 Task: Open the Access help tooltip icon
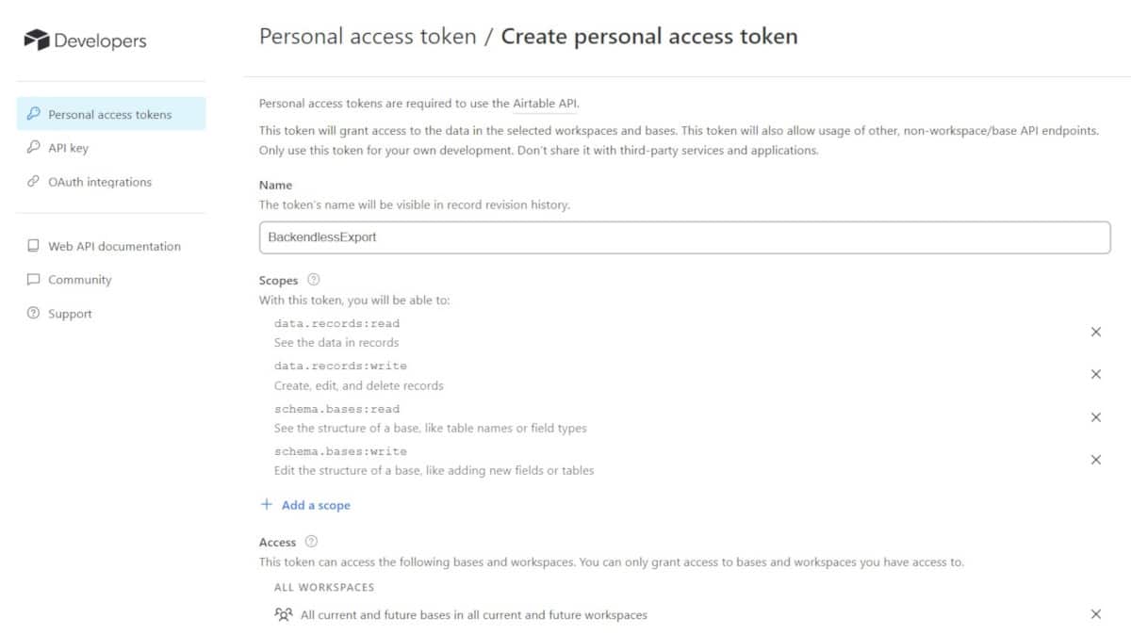coord(312,542)
